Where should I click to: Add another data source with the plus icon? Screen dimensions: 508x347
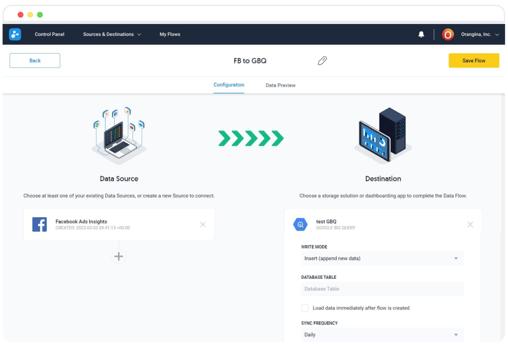point(119,256)
